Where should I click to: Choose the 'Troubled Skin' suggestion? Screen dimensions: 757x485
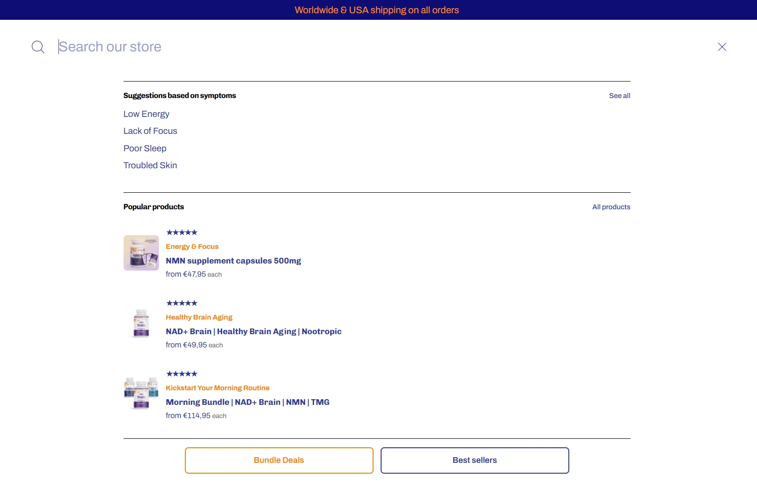click(150, 165)
